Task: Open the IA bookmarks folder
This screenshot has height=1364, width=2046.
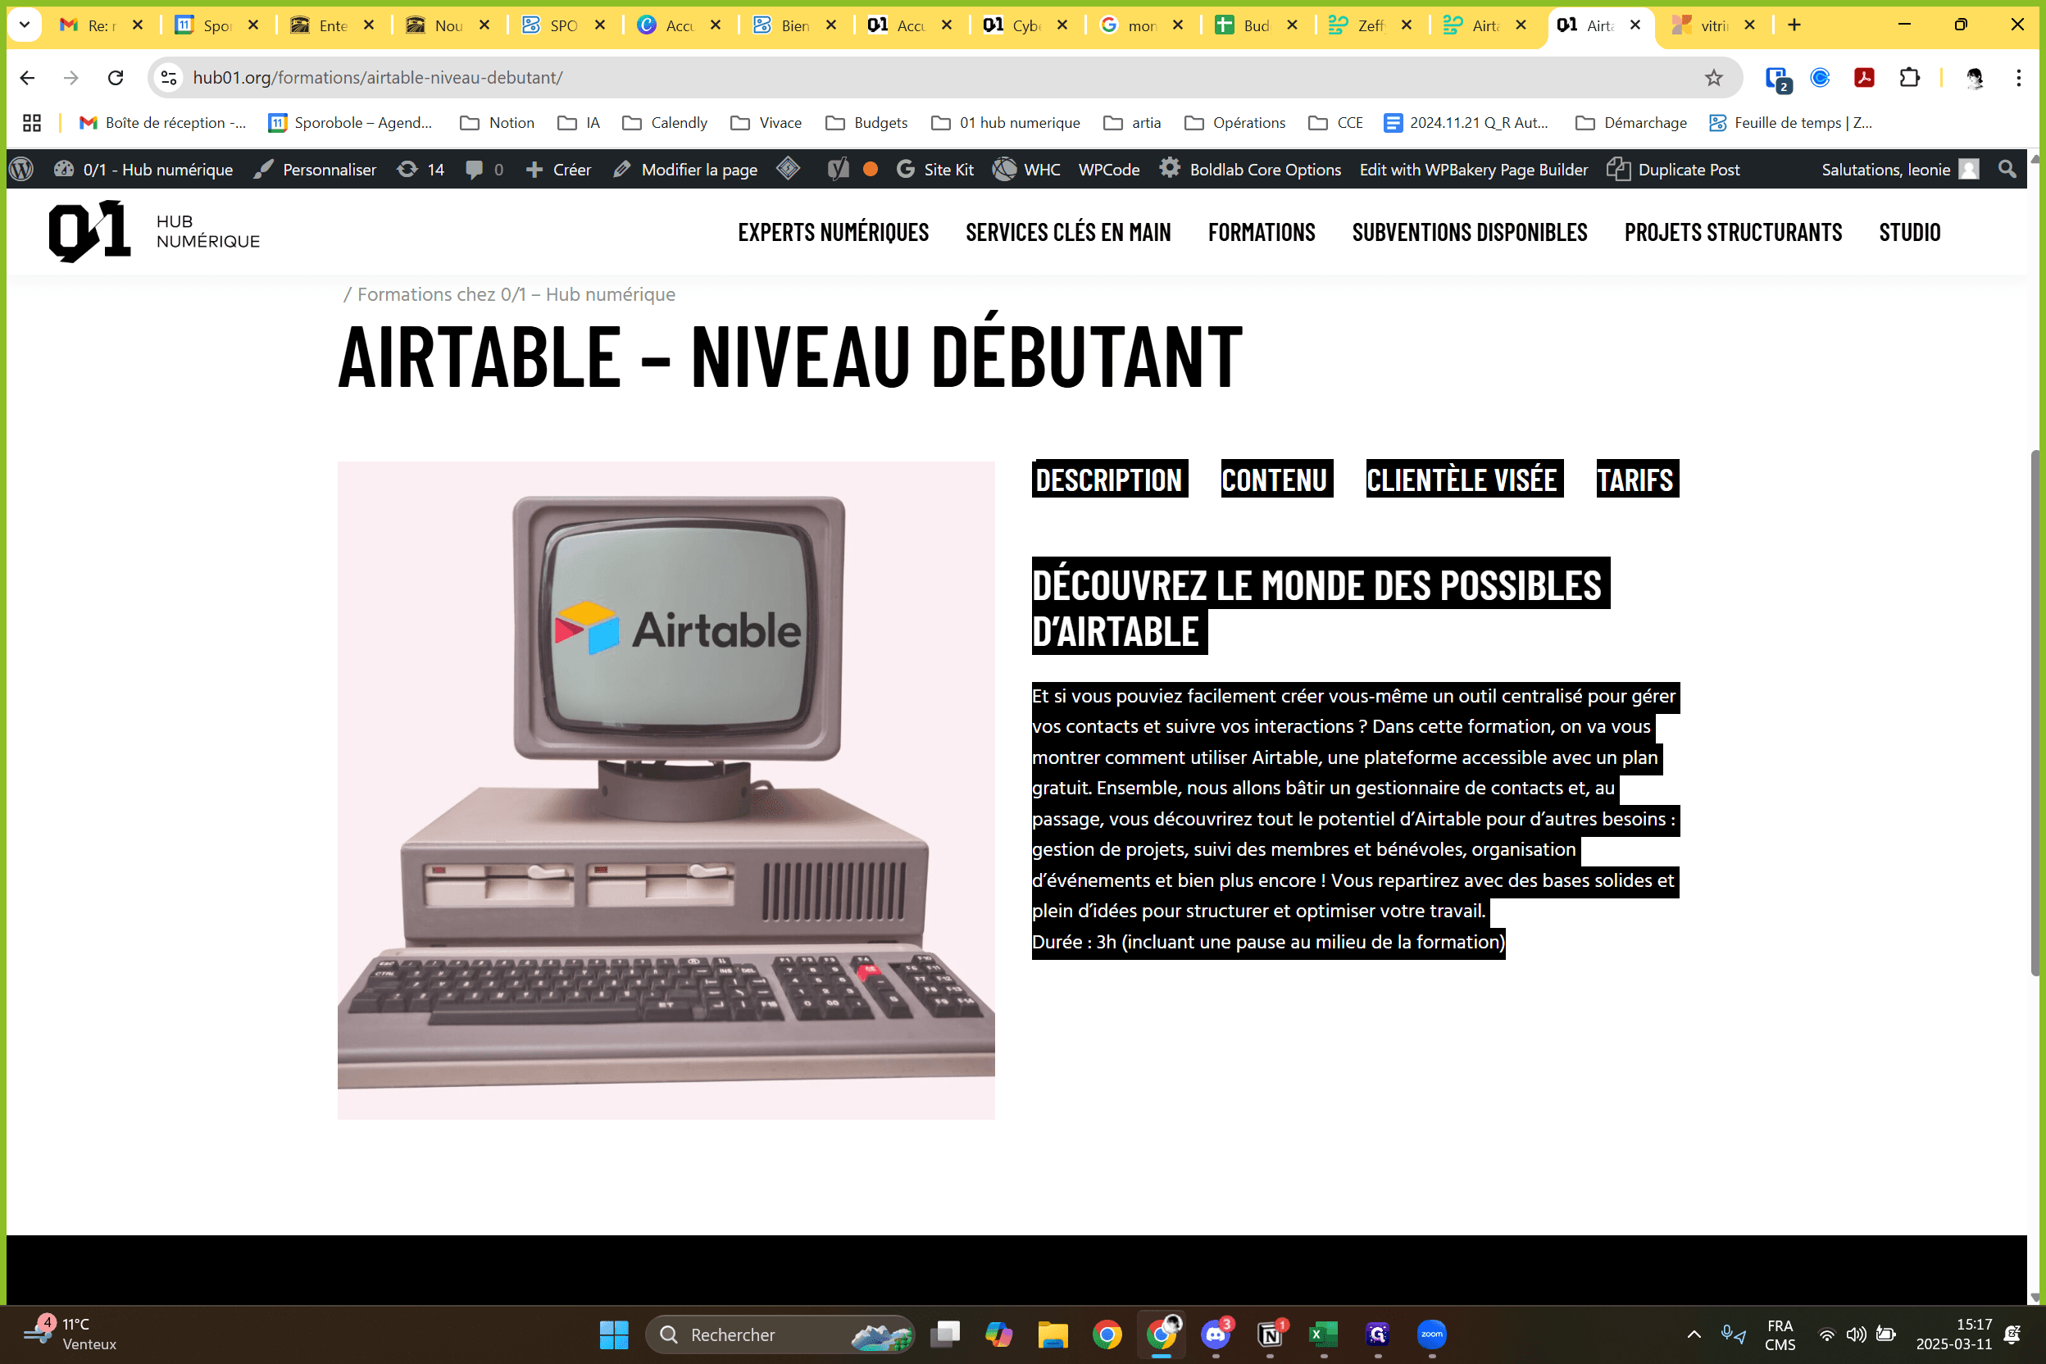Action: [579, 123]
